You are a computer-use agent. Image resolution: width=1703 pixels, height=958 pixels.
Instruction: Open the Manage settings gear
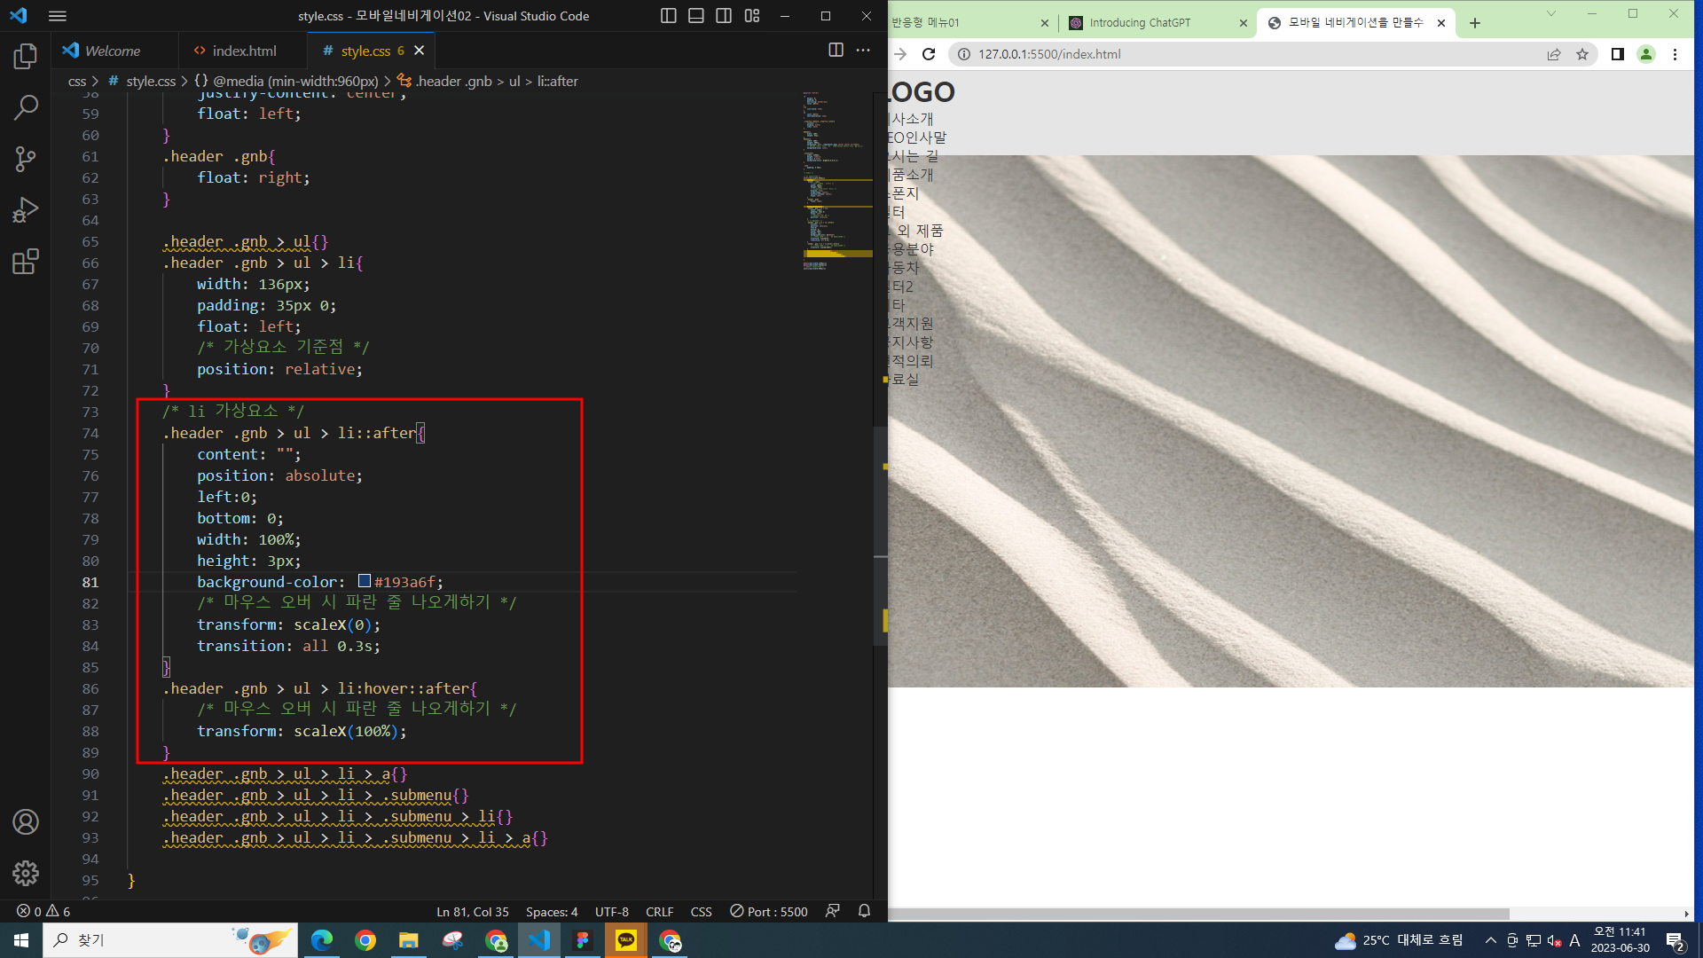[26, 873]
